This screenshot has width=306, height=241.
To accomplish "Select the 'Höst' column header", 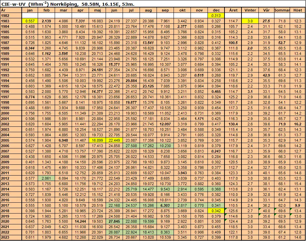I will pos(298,10).
